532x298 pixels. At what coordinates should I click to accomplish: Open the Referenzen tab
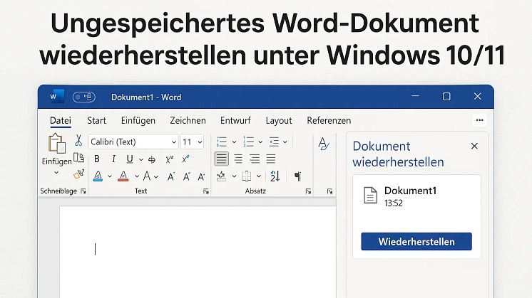[x=329, y=120]
